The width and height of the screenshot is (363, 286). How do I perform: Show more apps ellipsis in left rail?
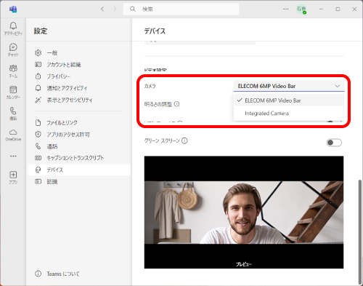click(x=13, y=156)
